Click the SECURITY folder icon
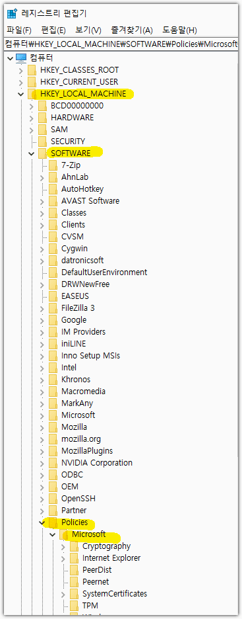This screenshot has height=619, width=242. click(42, 142)
